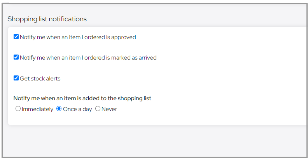The image size is (308, 159).
Task: Disable the Get stock alerts checkbox
Action: [16, 78]
